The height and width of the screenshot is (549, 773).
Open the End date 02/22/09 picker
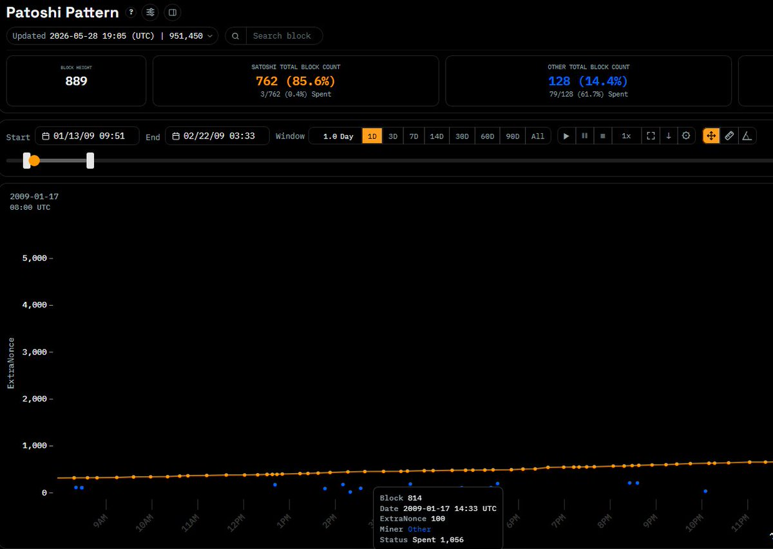click(218, 136)
